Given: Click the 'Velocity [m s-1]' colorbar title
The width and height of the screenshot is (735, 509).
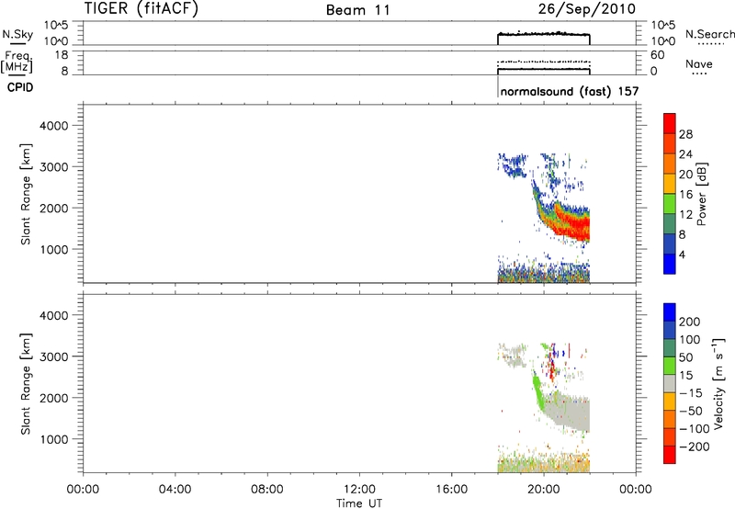Looking at the screenshot, I should 719,383.
